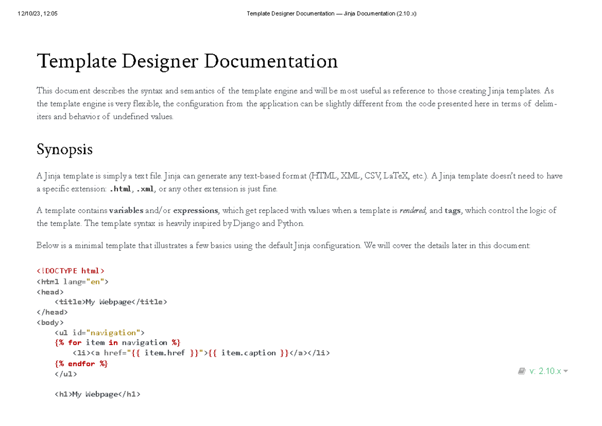Click the '.xml' inline code snippet
The width and height of the screenshot is (602, 426).
coord(144,189)
